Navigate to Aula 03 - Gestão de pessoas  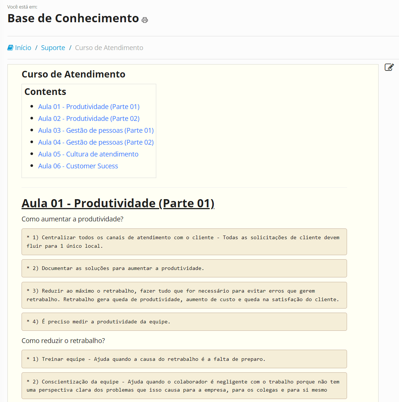tap(96, 131)
